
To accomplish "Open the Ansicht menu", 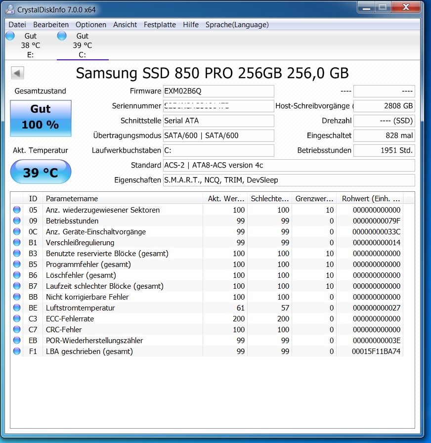I will [125, 25].
